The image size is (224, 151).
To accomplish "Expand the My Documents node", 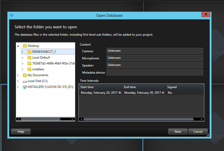I will click(x=18, y=75).
